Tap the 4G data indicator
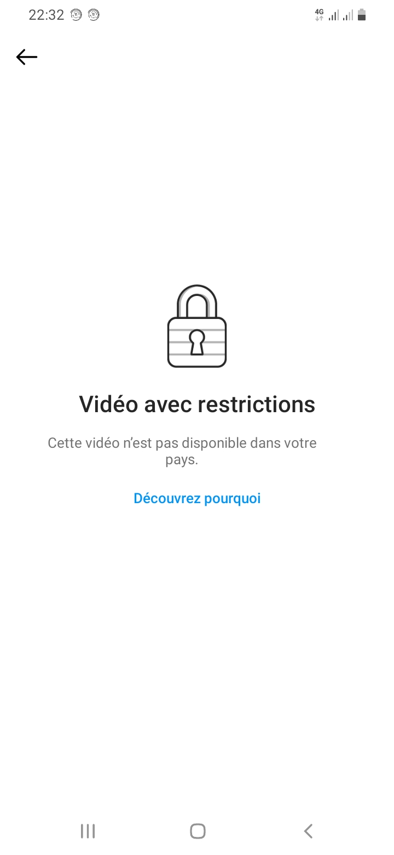This screenshot has height=855, width=394. (320, 15)
